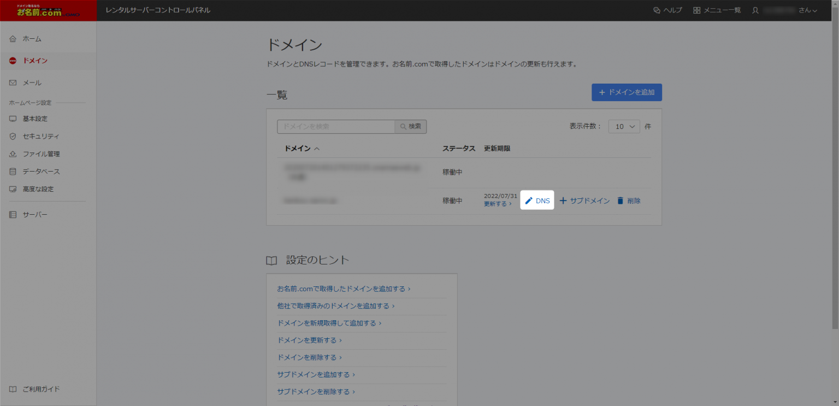Open ホーム from the sidebar
Viewport: 839px width, 406px height.
tap(32, 39)
